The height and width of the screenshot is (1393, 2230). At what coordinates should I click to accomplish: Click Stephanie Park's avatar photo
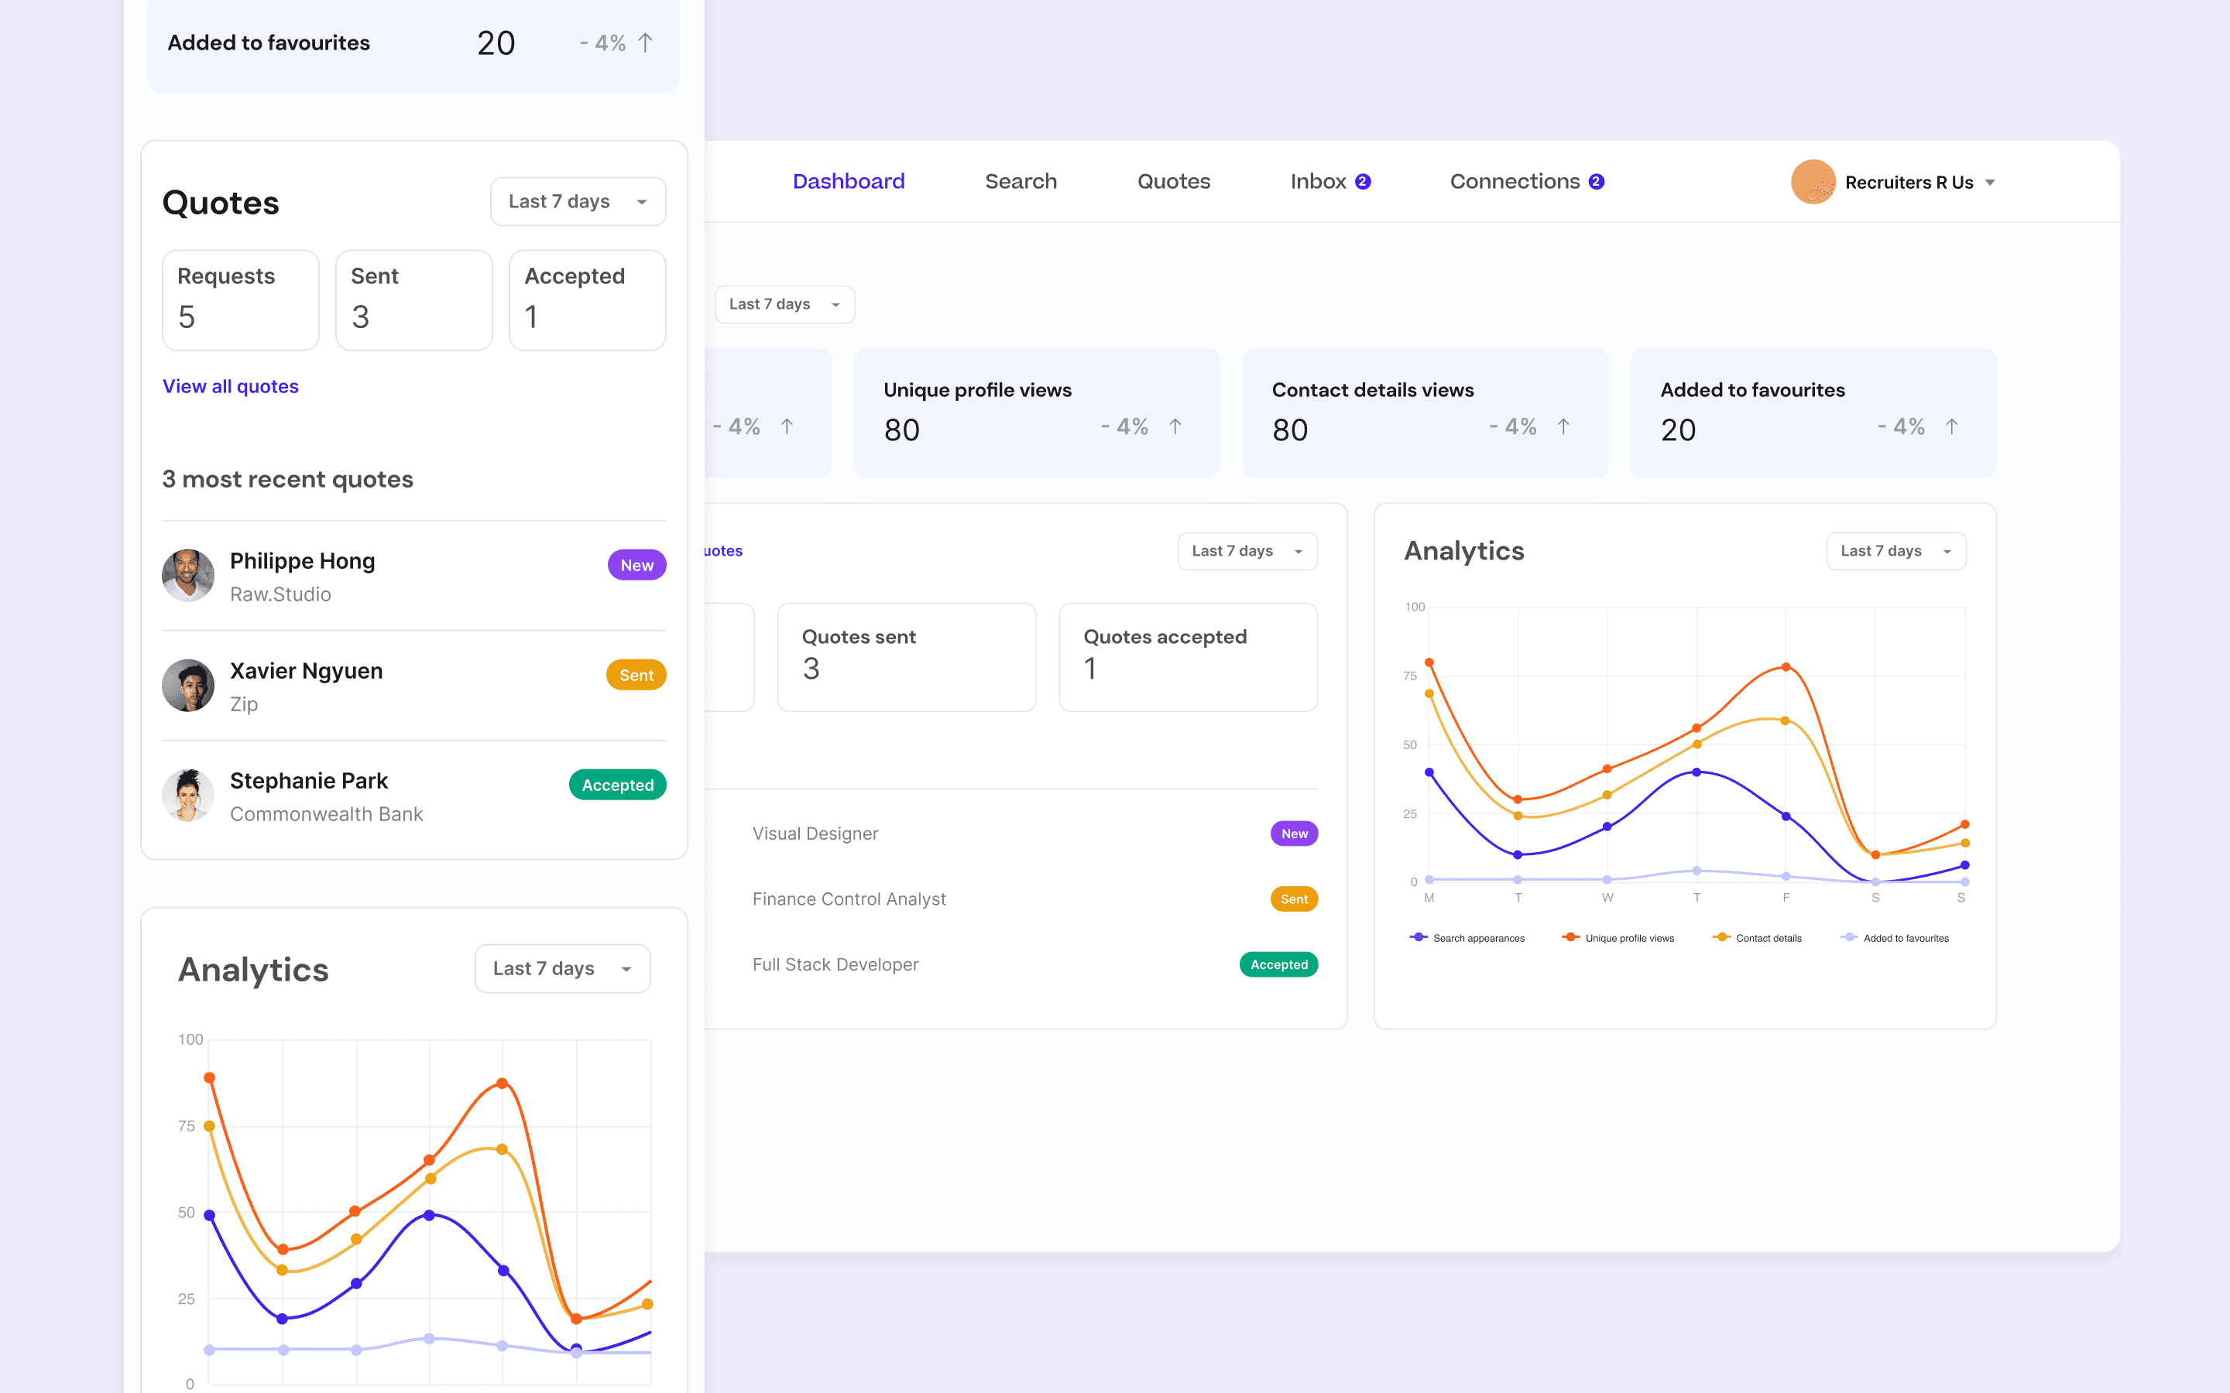(188, 795)
